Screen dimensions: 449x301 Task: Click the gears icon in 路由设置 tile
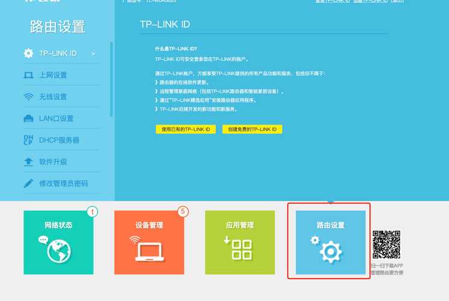tap(327, 249)
